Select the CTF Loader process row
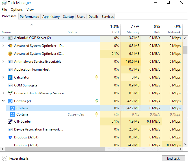The image size is (188, 163). [91, 121]
